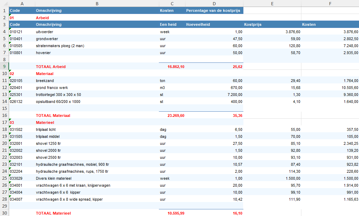This screenshot has width=359, height=216.
Task: Click the quantity "7.200,00" cell
Action: point(214,95)
